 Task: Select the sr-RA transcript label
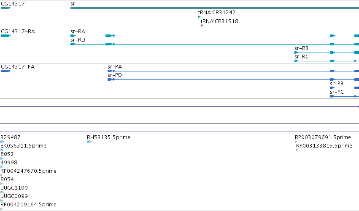pos(78,31)
